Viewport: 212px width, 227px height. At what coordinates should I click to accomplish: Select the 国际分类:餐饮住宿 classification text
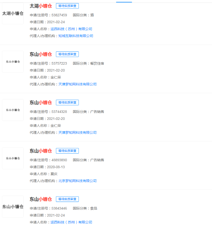coord(88,63)
